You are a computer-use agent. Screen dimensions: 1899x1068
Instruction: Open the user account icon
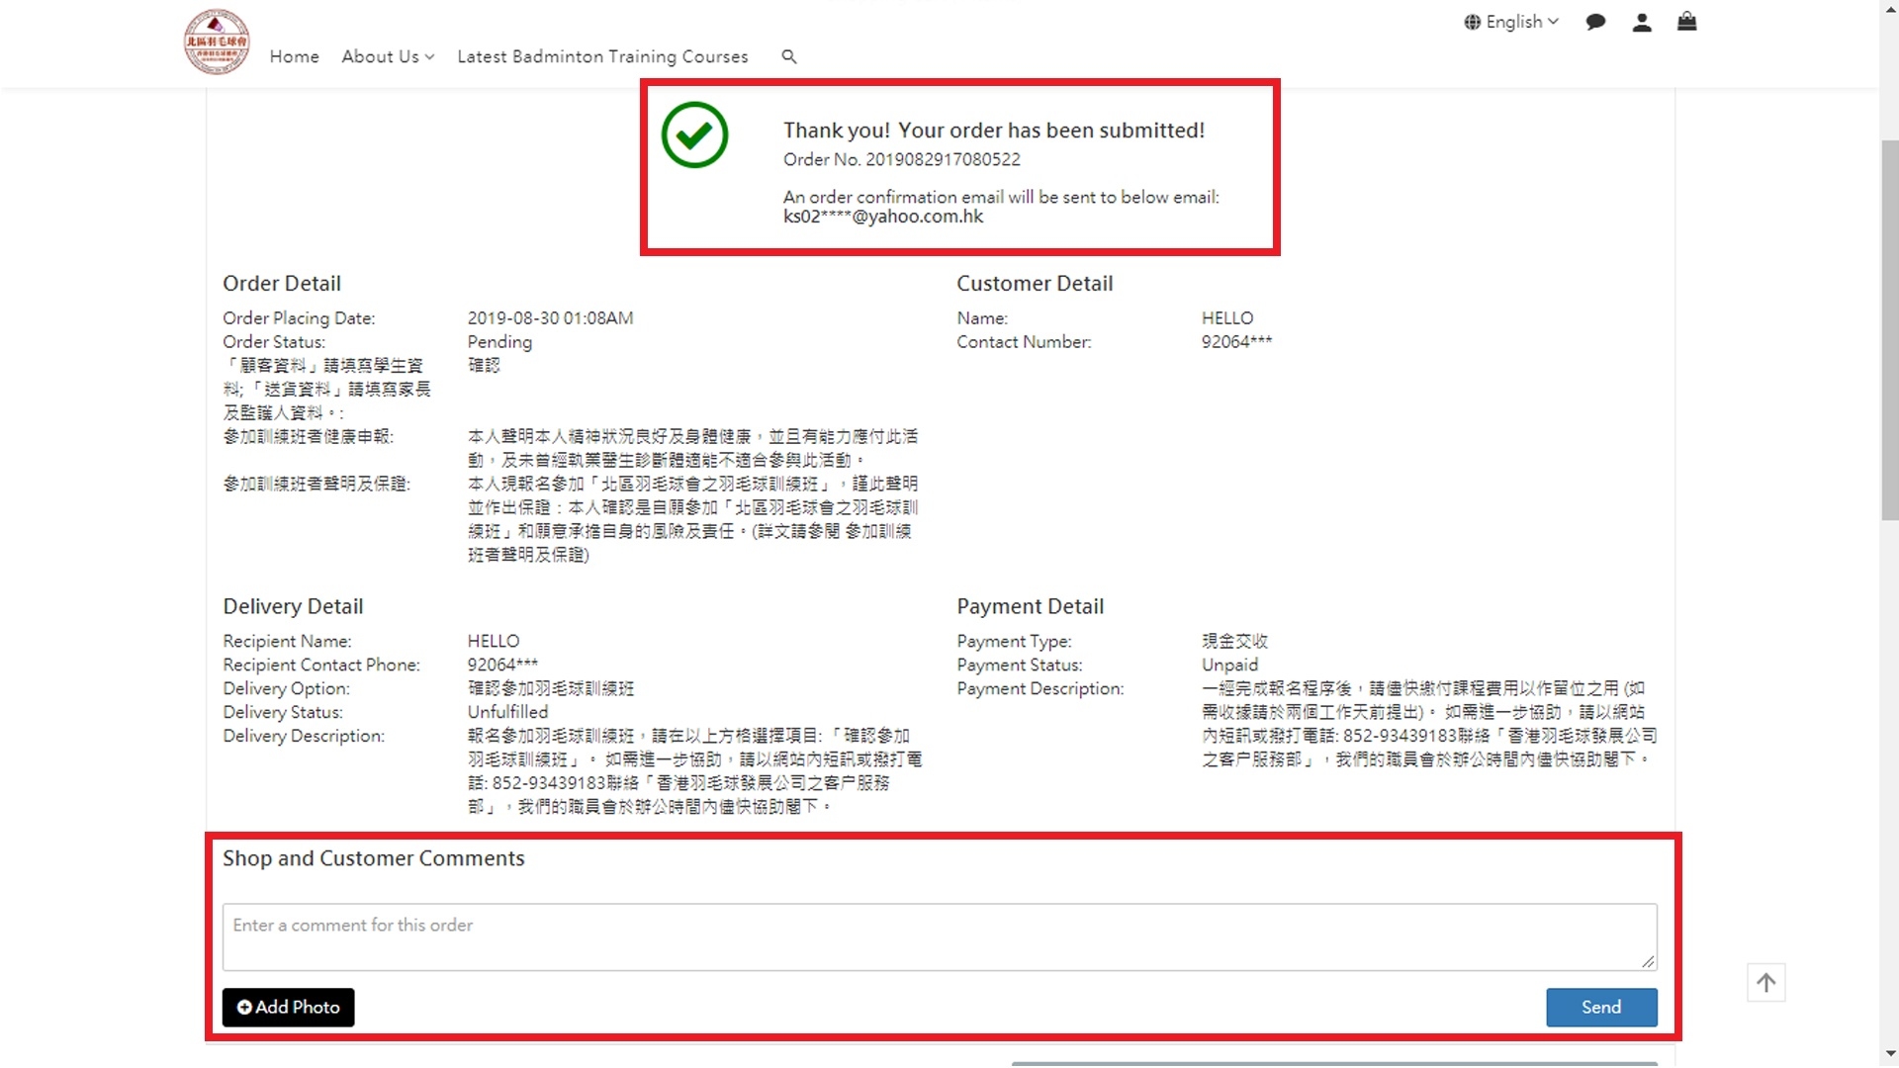click(x=1642, y=22)
